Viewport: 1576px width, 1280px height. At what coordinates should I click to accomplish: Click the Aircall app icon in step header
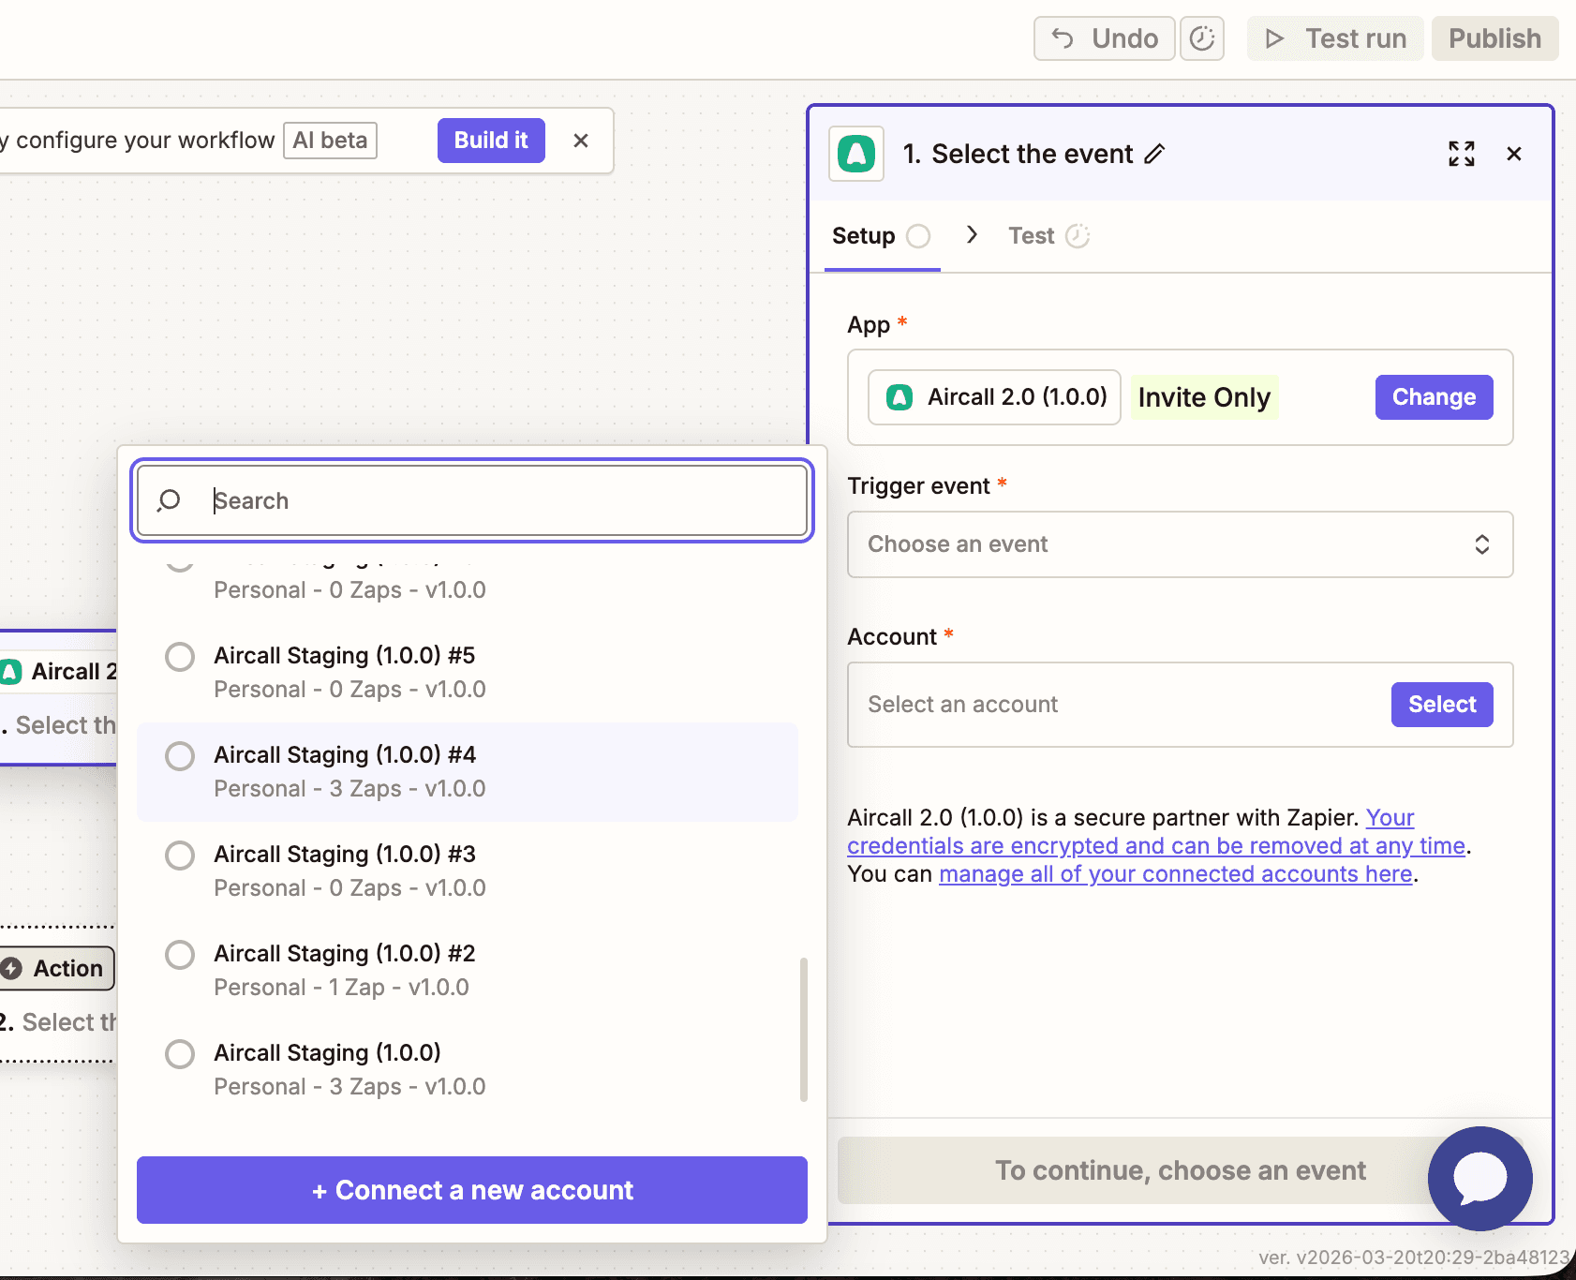855,154
